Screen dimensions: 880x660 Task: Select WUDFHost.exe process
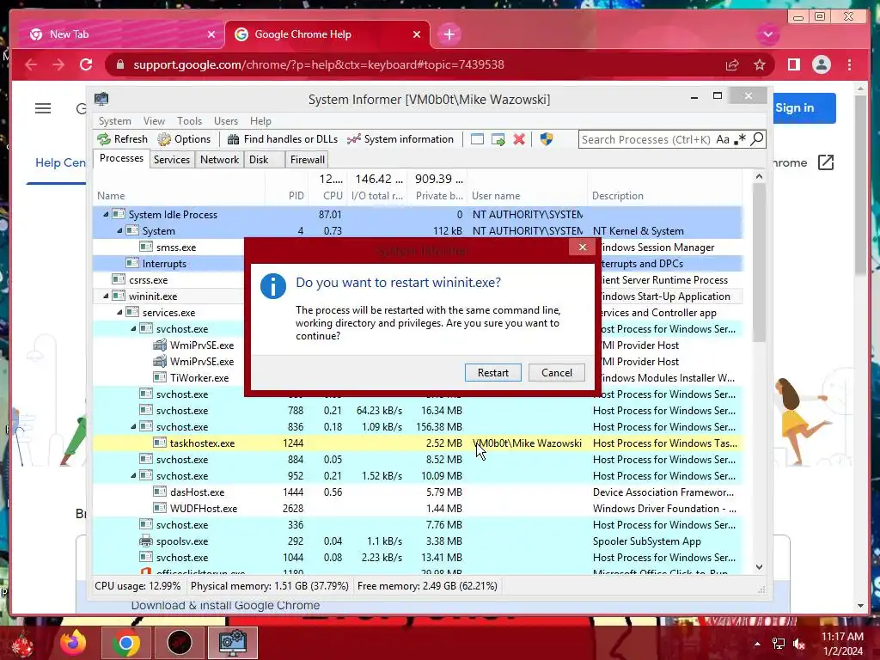203,509
